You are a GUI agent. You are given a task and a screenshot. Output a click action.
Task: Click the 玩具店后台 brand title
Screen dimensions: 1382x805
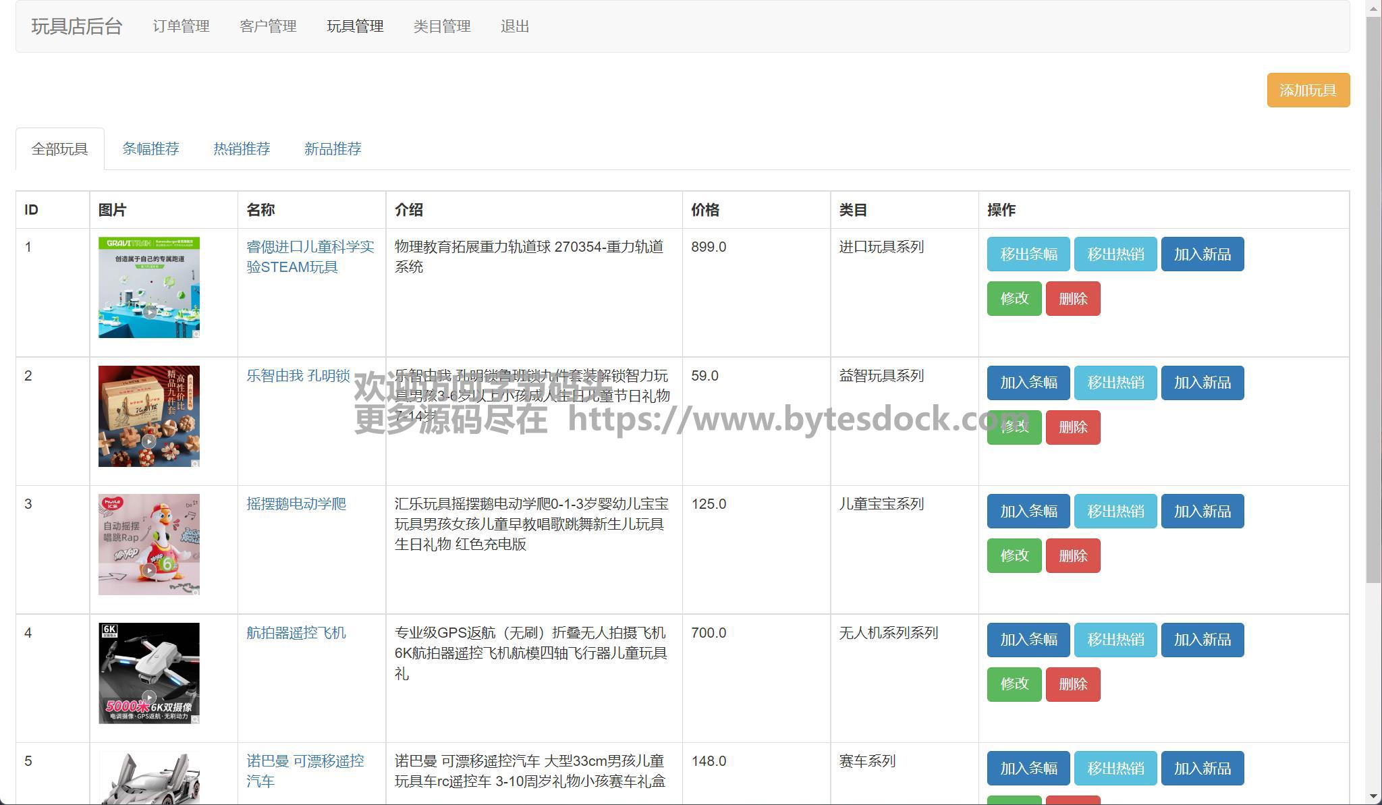[x=77, y=26]
